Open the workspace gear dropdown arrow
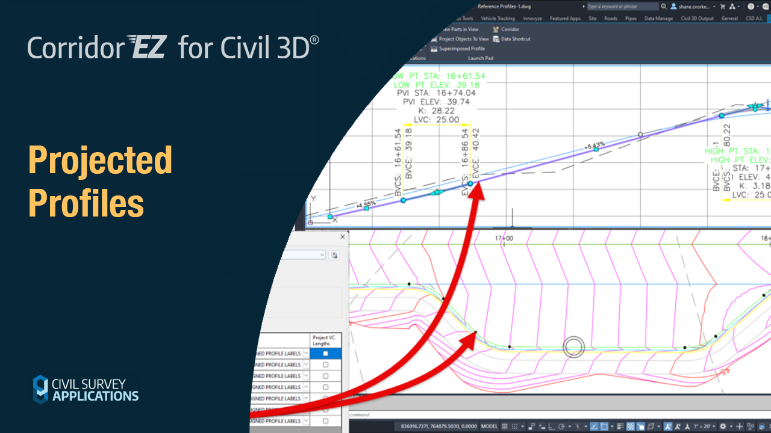Image resolution: width=771 pixels, height=433 pixels. tap(731, 426)
